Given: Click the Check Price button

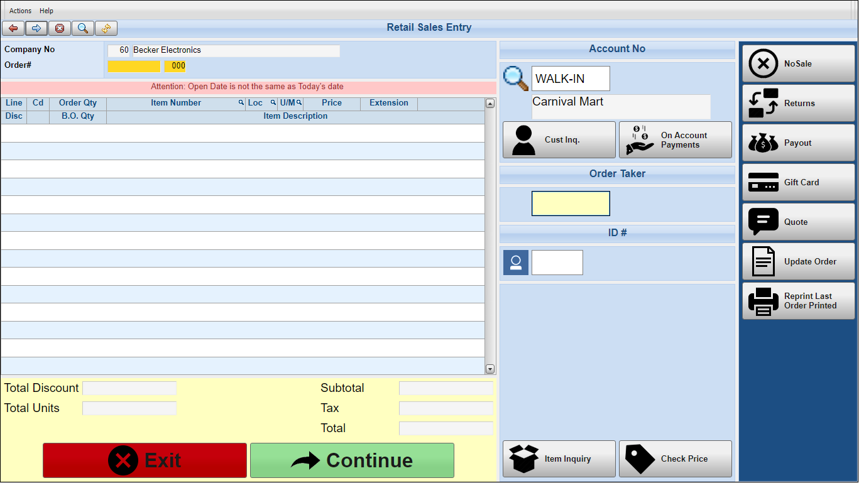Looking at the screenshot, I should [676, 459].
